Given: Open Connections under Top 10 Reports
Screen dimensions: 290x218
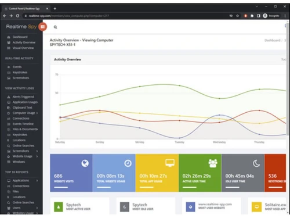Looking at the screenshot, I should (x=21, y=186).
